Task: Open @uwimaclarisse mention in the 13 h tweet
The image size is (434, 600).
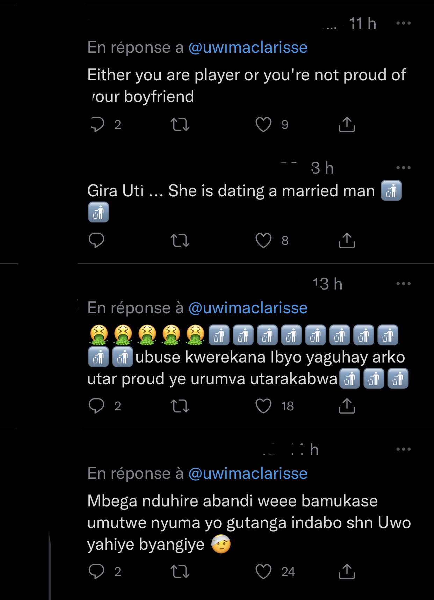Action: 248,308
